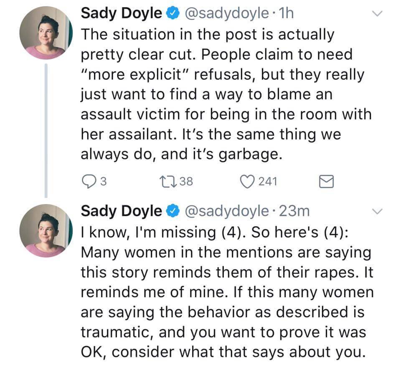Open the chevron menu on the 1h tweet

(377, 15)
